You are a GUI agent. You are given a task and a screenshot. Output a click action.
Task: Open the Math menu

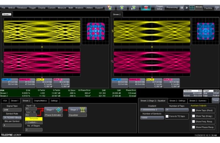click(70, 8)
